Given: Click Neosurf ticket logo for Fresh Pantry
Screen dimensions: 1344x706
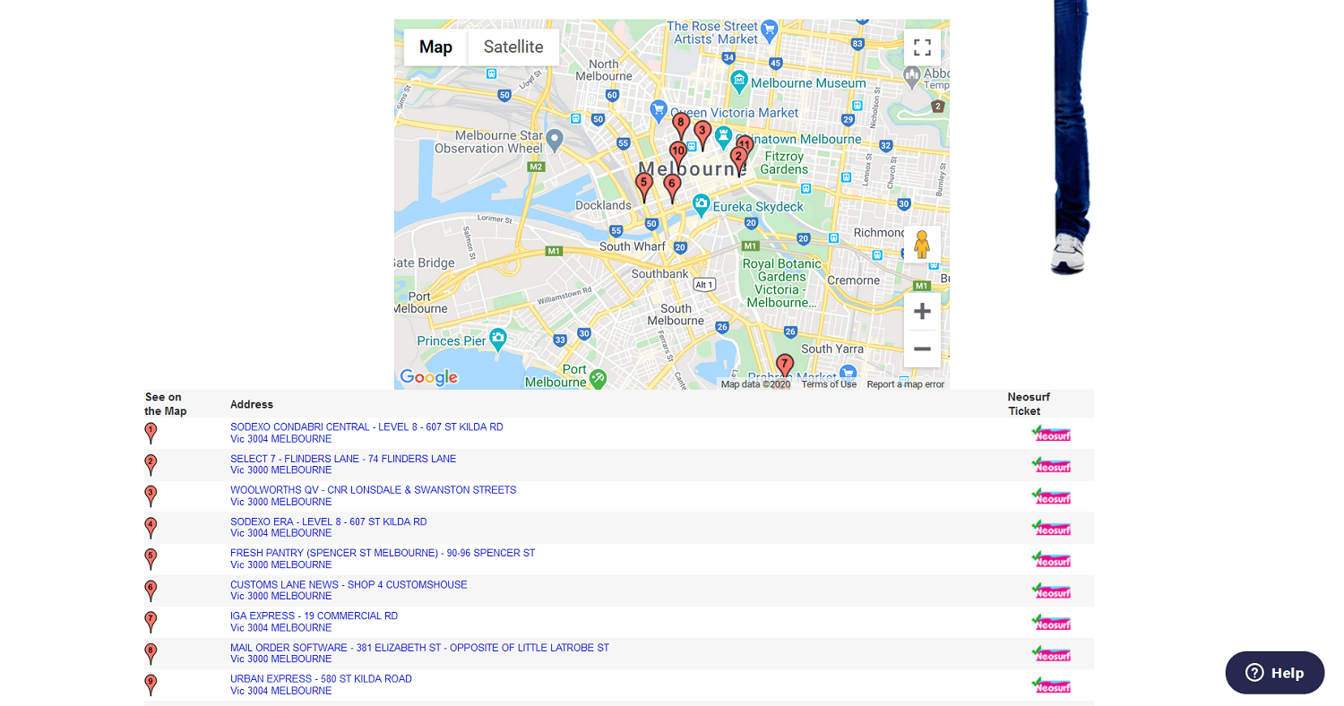Looking at the screenshot, I should pyautogui.click(x=1051, y=559).
